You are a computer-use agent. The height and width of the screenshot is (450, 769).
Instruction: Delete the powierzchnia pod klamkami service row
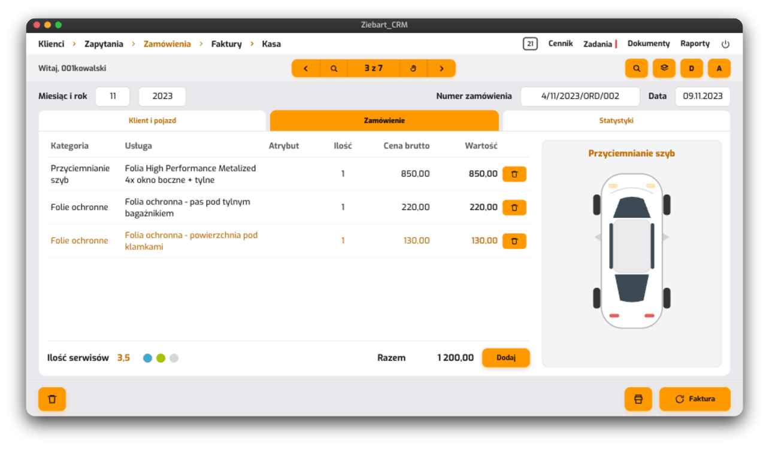(514, 241)
